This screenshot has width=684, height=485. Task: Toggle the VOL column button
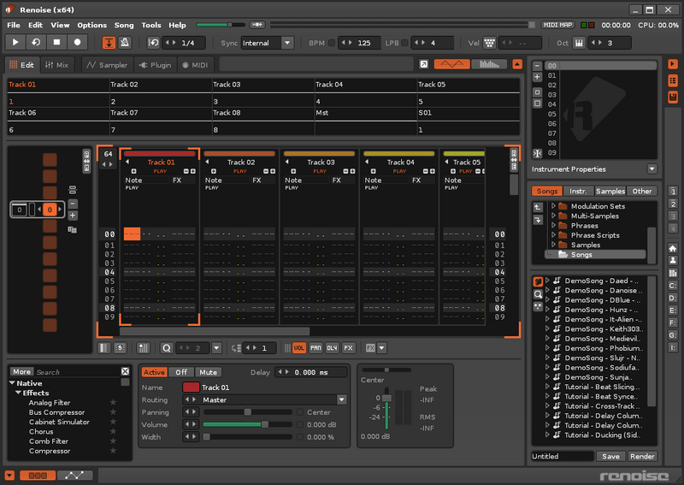[x=299, y=348]
